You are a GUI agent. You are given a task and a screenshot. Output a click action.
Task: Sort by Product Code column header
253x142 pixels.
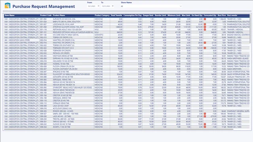[46, 15]
